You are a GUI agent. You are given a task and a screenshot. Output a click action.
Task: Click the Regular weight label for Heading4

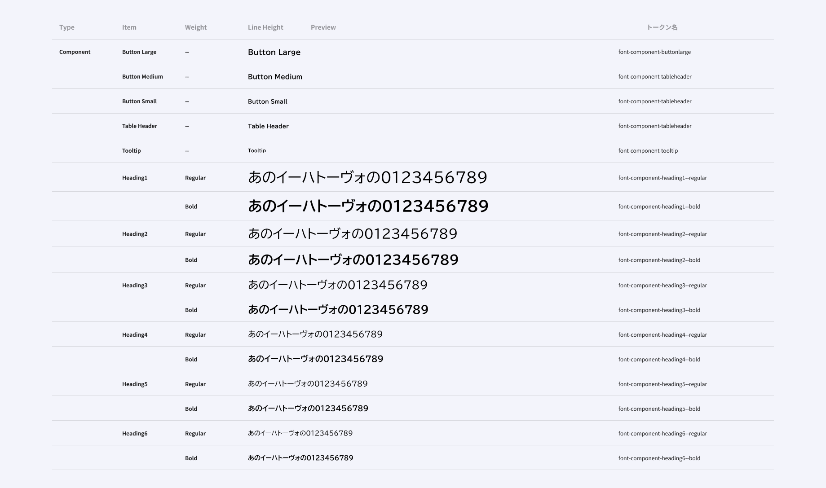click(195, 334)
